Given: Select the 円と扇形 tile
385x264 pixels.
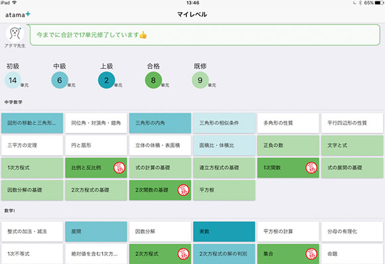Looking at the screenshot, I should click(96, 145).
